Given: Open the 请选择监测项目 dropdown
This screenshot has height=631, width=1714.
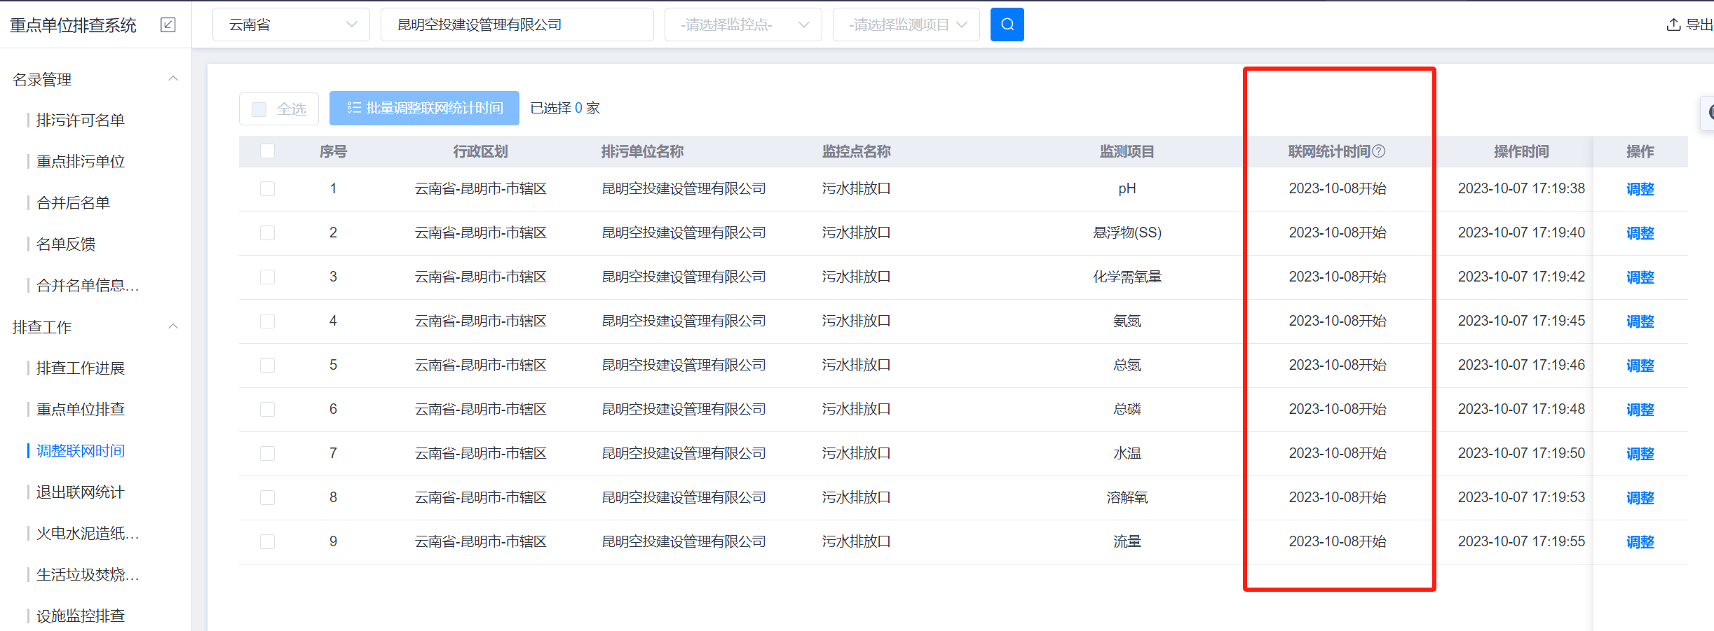Looking at the screenshot, I should point(906,25).
